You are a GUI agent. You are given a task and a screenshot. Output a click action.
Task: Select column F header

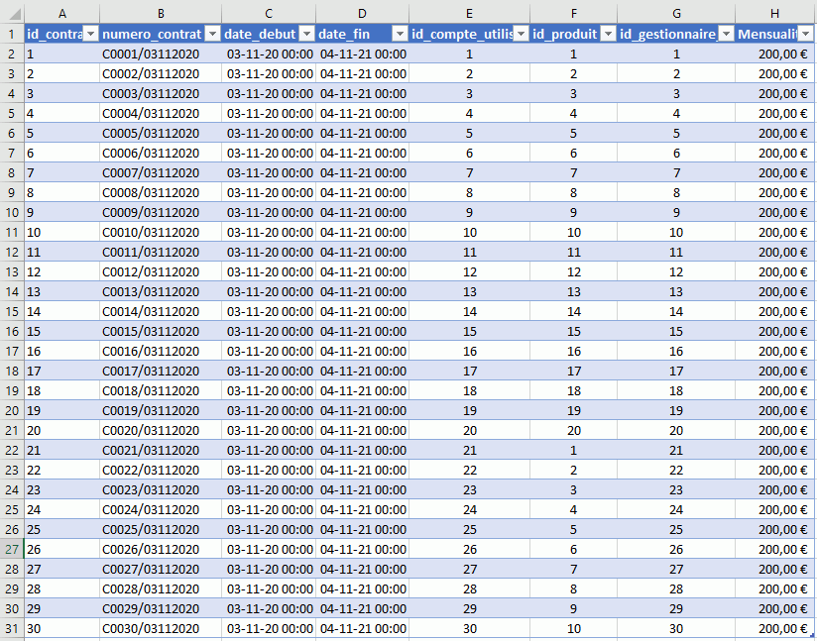click(574, 14)
